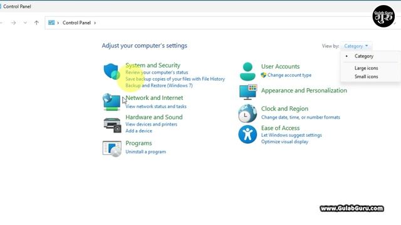Select Large icons view option
This screenshot has height=225, width=401.
366,68
